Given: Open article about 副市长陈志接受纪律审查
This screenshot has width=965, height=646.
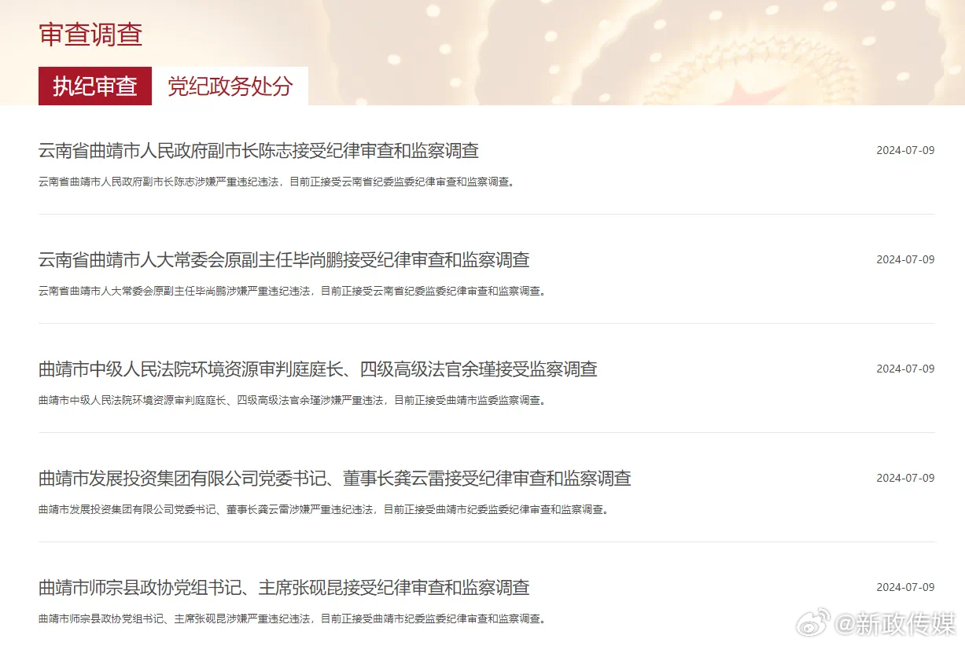Looking at the screenshot, I should [259, 150].
